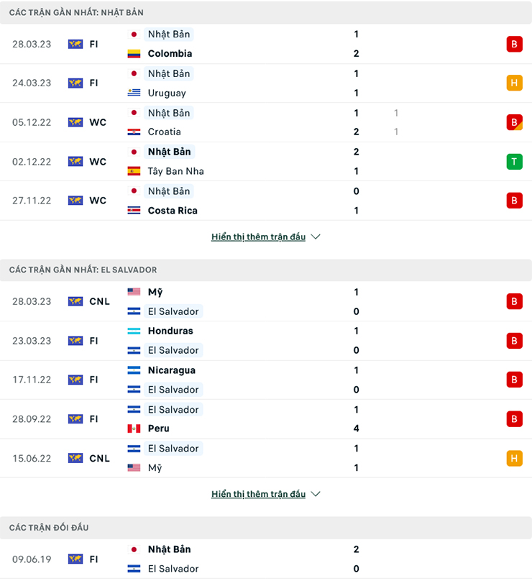532x586 pixels.
Task: Click the Colombia flag icon
Action: (x=134, y=53)
